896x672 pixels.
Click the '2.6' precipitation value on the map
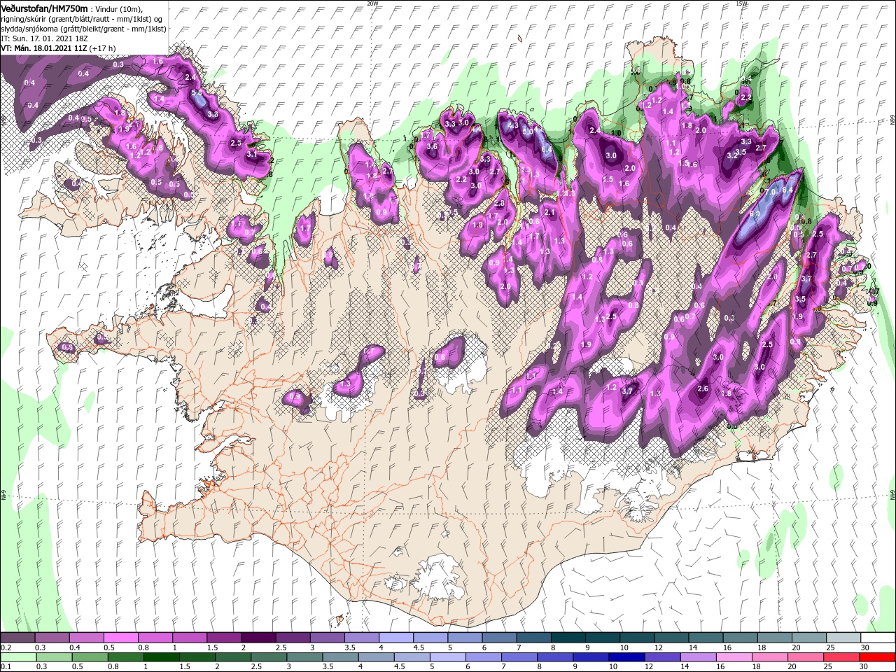(703, 388)
